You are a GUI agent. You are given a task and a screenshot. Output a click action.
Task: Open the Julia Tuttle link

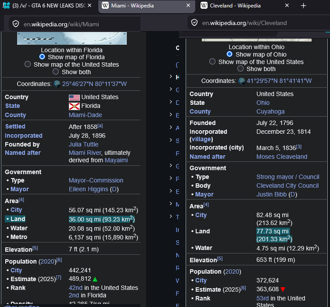(x=83, y=144)
